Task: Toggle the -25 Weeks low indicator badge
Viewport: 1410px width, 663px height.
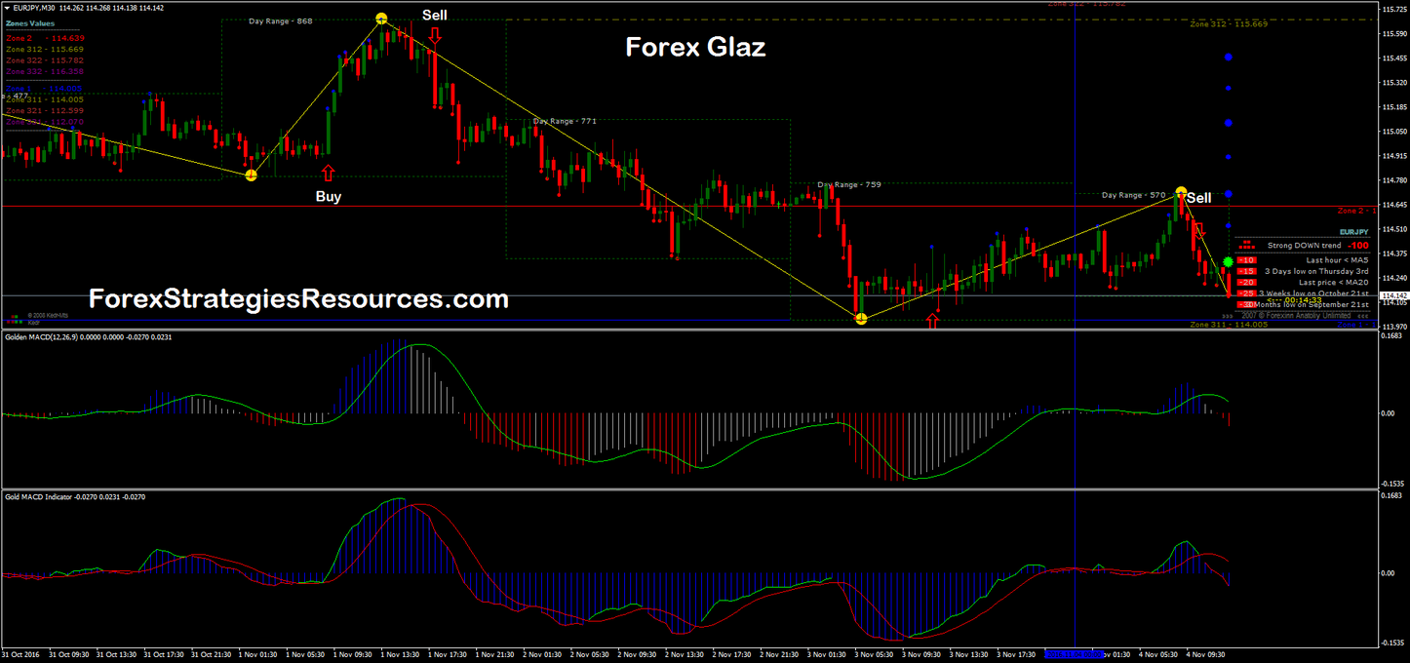Action: pos(1245,293)
